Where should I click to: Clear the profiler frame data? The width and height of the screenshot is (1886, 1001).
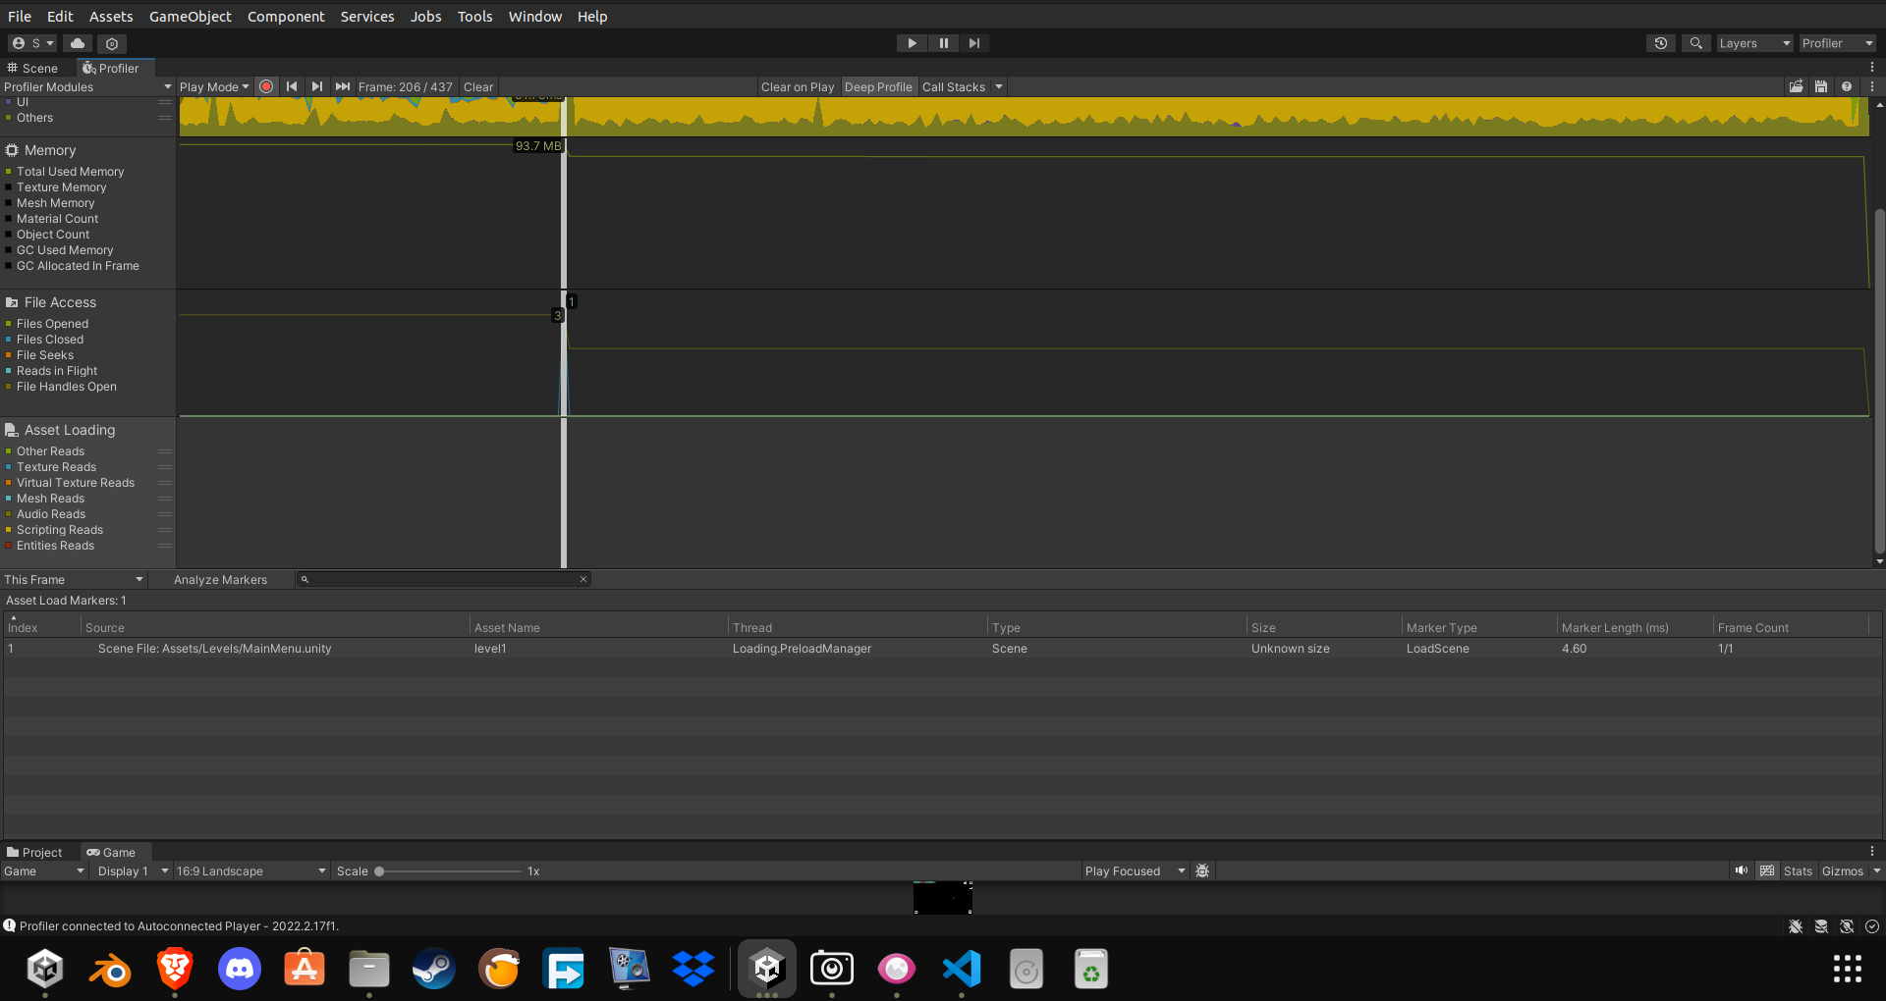[x=478, y=86]
